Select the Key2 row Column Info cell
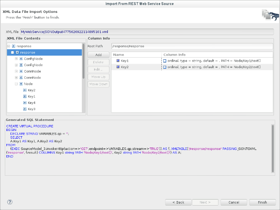The width and height of the screenshot is (280, 210). [217, 67]
